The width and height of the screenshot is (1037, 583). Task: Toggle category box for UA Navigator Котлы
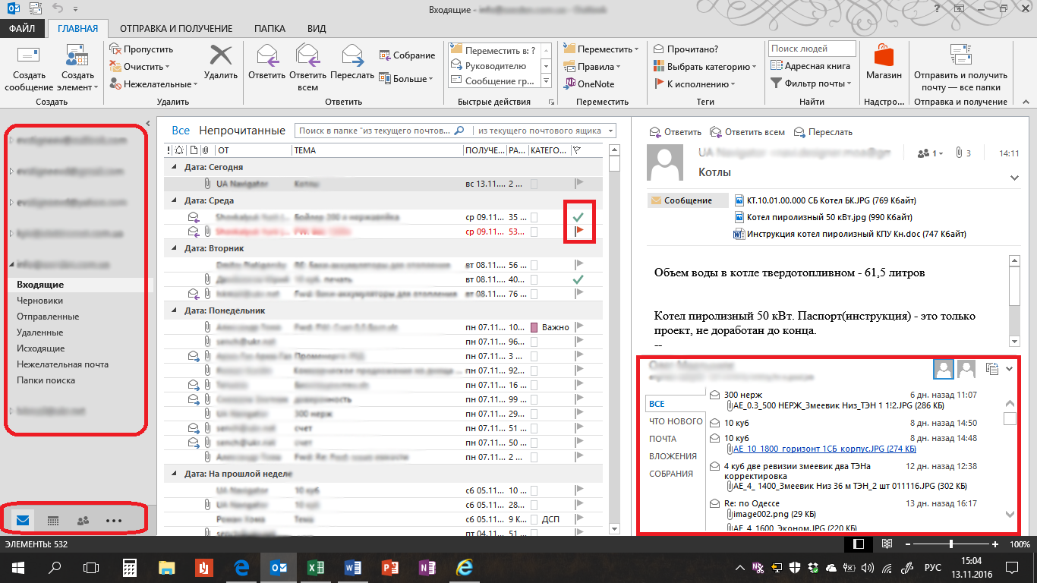534,184
